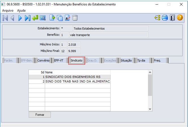Switch to the Situação tab
188x127 pixels.
coord(126,60)
